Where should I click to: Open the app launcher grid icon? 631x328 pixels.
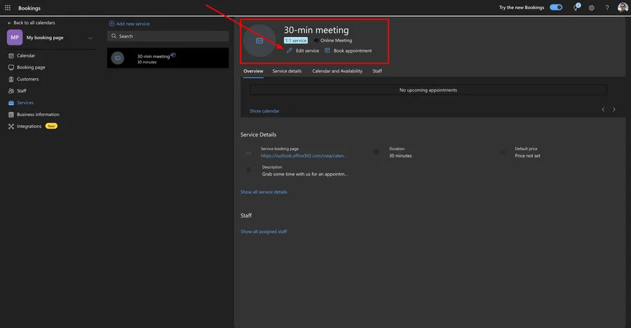(x=8, y=8)
